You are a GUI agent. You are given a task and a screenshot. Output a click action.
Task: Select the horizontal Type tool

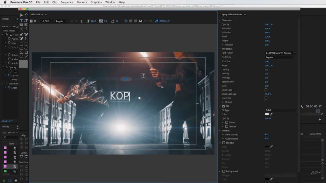pyautogui.click(x=21, y=21)
